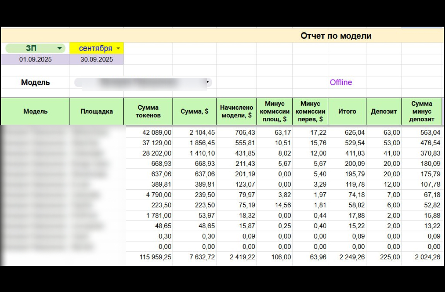The height and width of the screenshot is (292, 445).
Task: Select the start date cell 01.09.2025
Action: 36,59
